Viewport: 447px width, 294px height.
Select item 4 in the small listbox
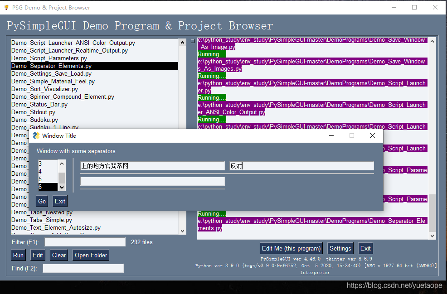point(48,172)
